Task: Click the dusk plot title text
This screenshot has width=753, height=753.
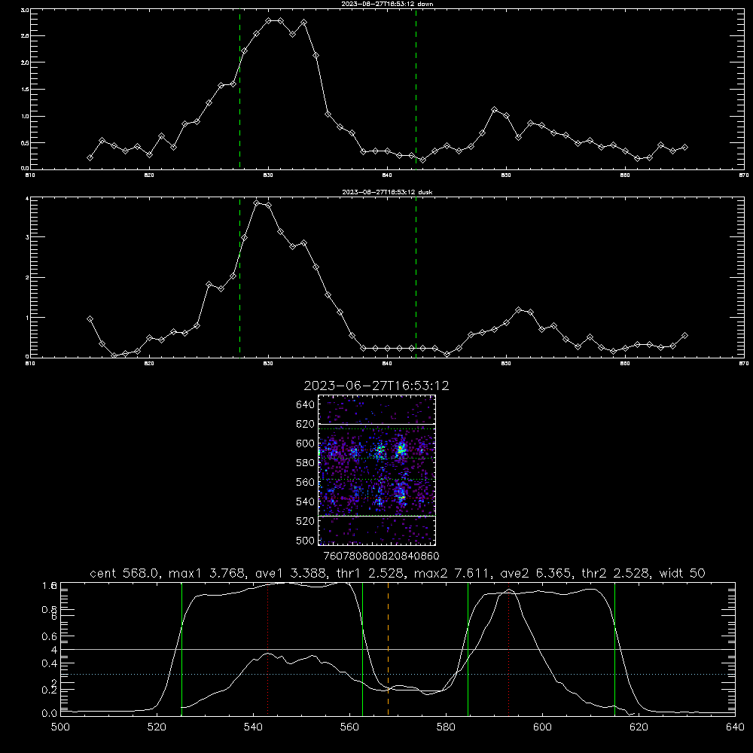Action: (387, 192)
